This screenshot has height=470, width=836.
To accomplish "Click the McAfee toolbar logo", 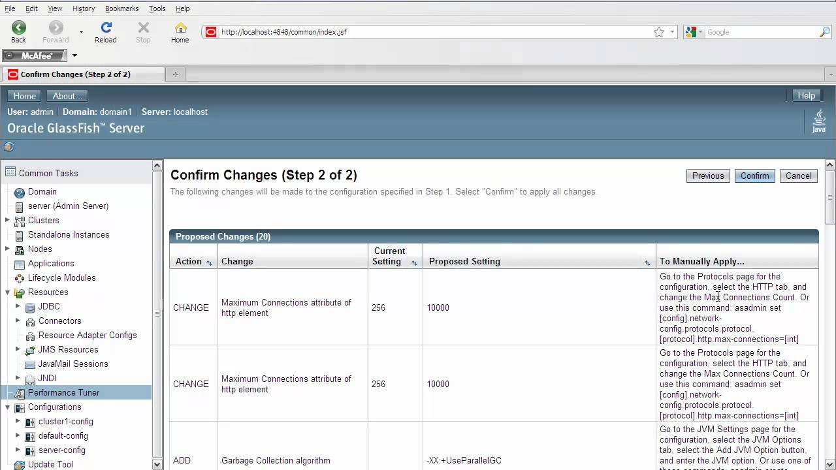I will coord(34,55).
